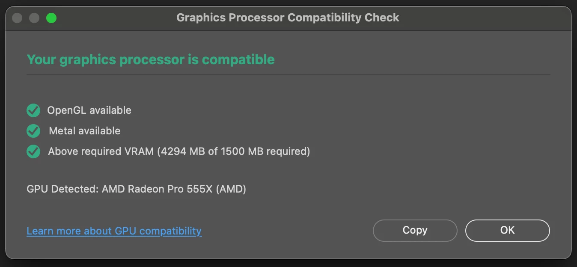
Task: Click the green zoom window button
Action: [x=51, y=18]
